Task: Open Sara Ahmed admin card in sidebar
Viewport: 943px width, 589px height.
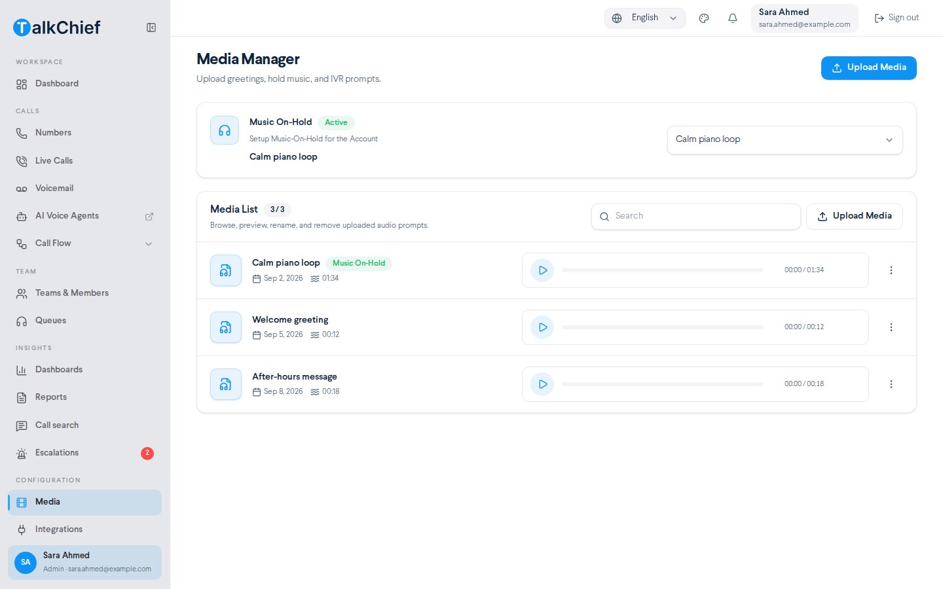Action: (x=85, y=562)
